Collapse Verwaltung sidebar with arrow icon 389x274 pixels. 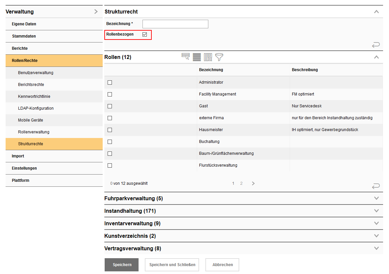[x=96, y=12]
